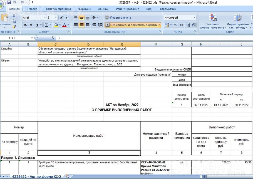Toggle center horizontal alignment
This screenshot has height=179, width=253.
pyautogui.click(x=81, y=25)
